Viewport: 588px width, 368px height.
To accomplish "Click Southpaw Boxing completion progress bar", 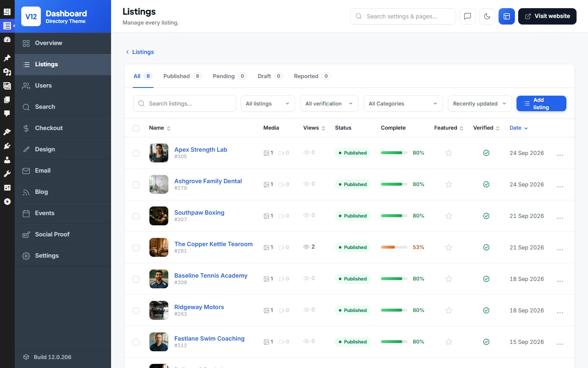I will pos(394,216).
